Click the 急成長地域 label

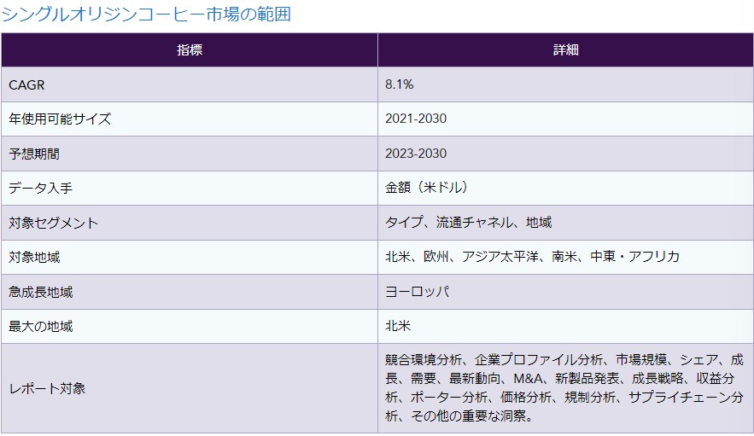[x=40, y=292]
